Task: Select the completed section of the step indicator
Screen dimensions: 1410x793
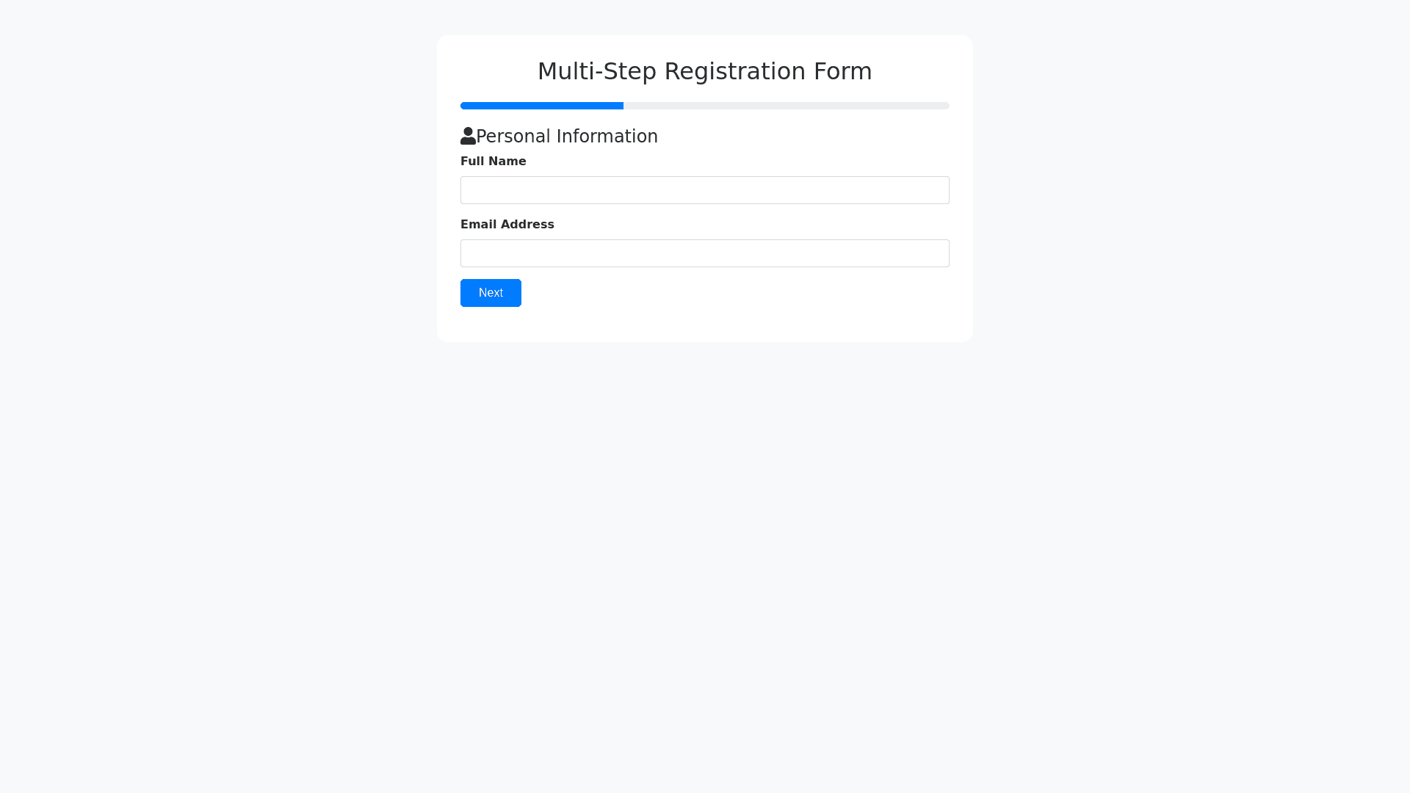Action: point(542,106)
